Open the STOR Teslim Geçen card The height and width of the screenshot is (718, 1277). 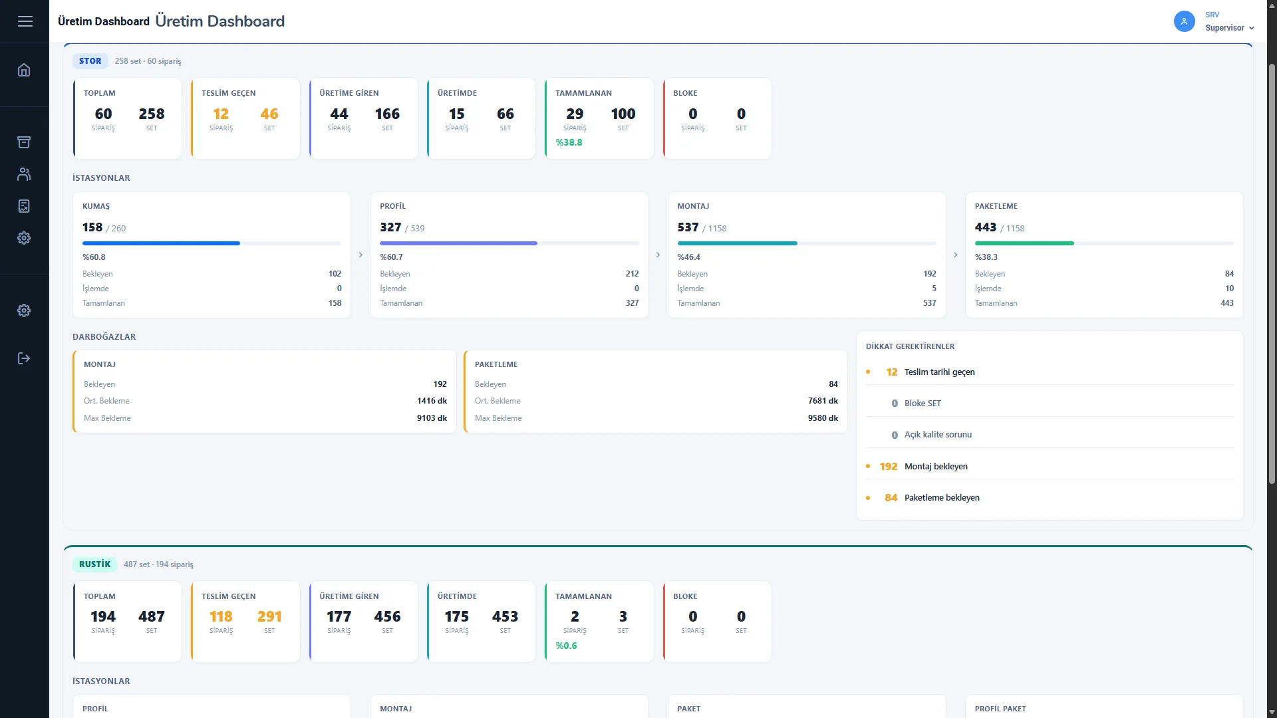(245, 118)
